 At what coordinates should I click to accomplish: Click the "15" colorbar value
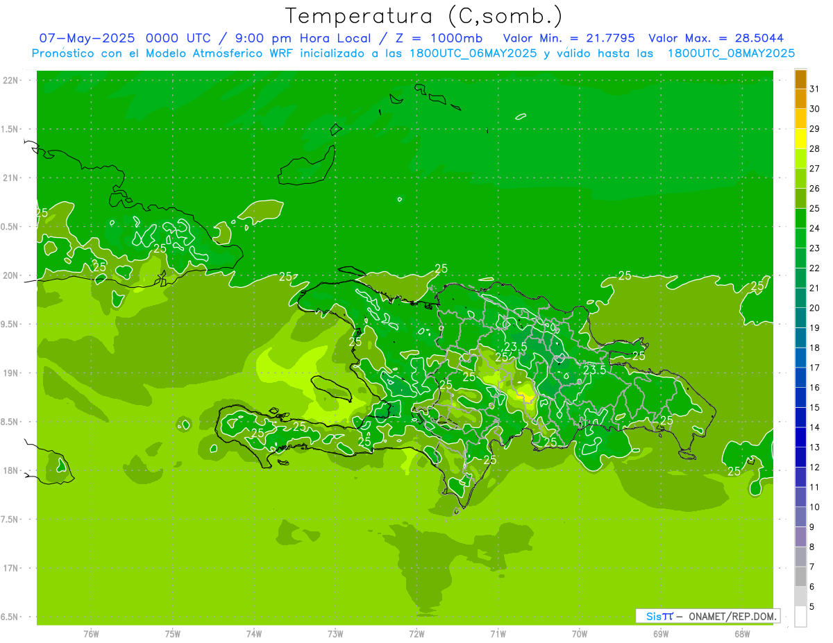(x=814, y=407)
